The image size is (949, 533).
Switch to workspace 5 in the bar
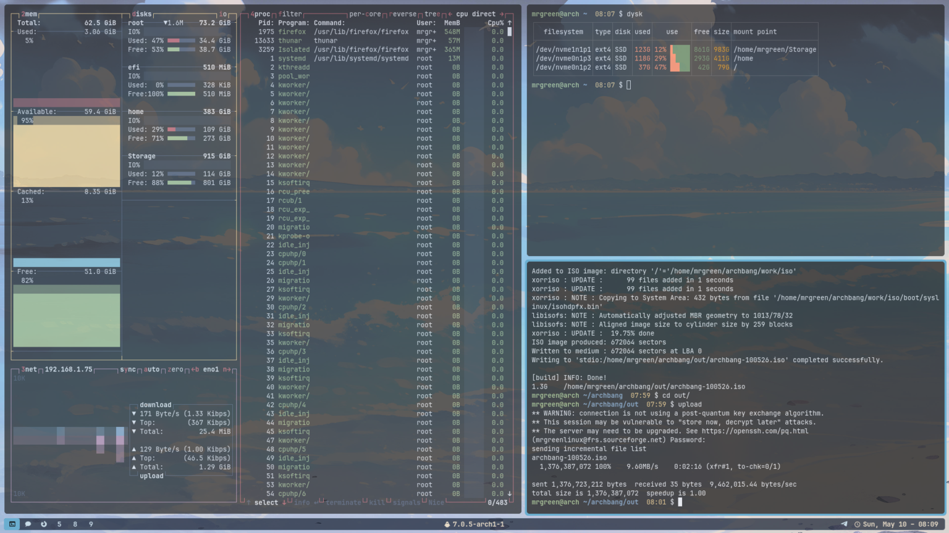pos(59,524)
